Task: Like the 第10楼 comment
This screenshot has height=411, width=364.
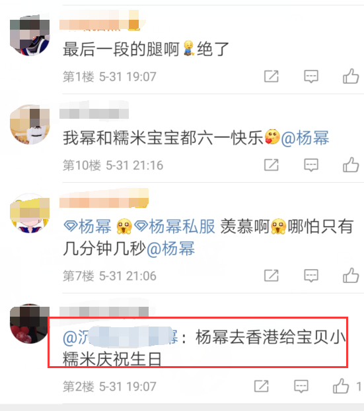Action: 351,165
